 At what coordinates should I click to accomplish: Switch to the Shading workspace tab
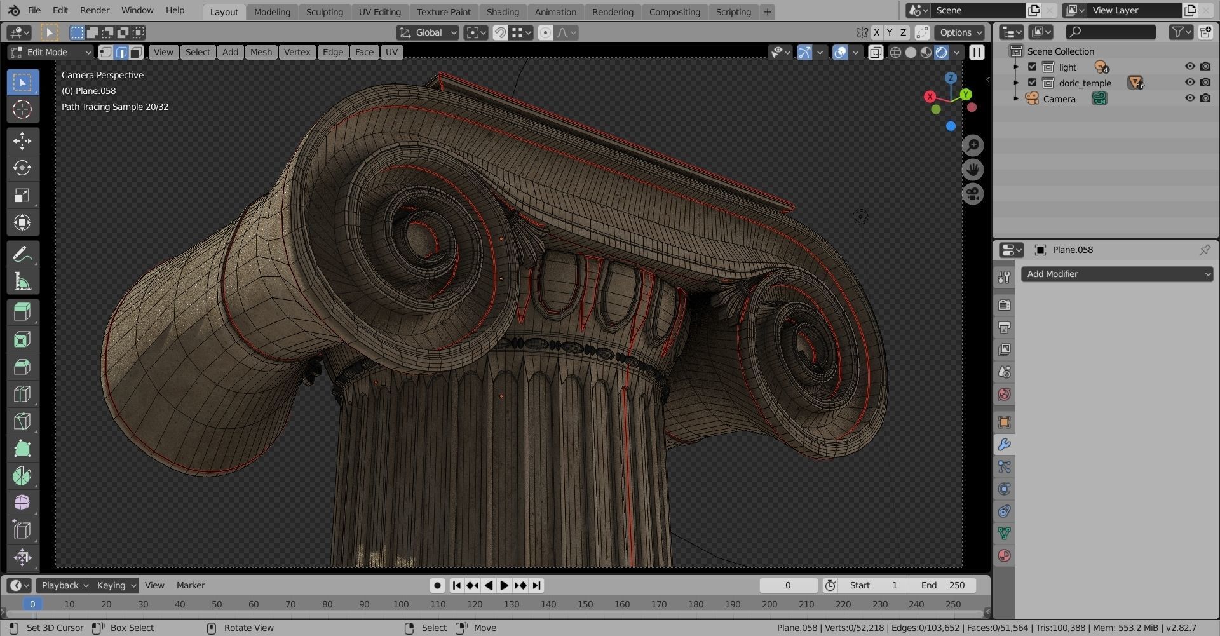(x=503, y=11)
